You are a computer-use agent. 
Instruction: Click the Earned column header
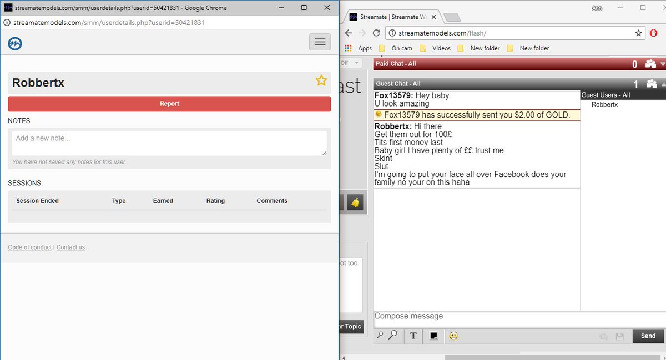[163, 201]
